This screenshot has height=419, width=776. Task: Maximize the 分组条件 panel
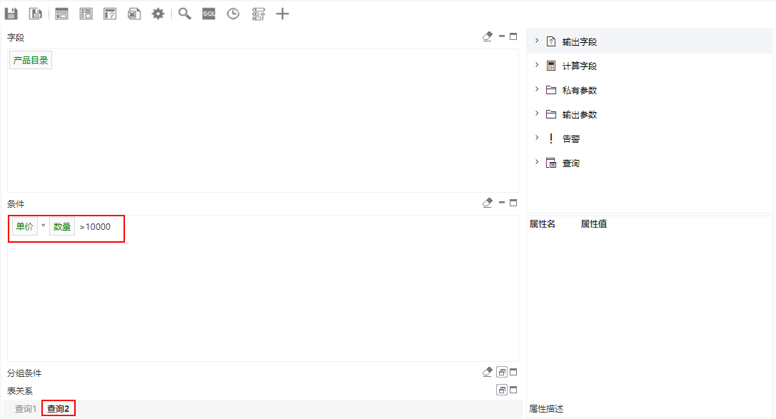[513, 372]
